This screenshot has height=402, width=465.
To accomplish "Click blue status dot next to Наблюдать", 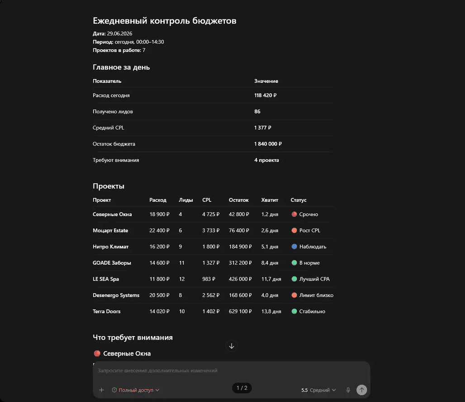I will pyautogui.click(x=294, y=246).
